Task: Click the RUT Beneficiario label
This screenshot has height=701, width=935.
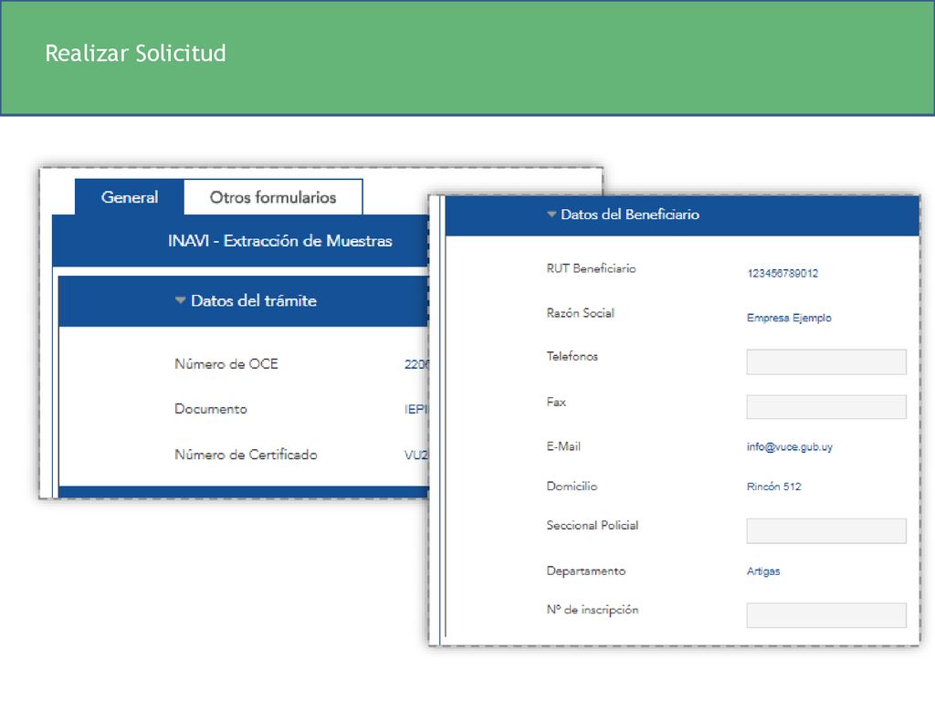Action: point(591,269)
